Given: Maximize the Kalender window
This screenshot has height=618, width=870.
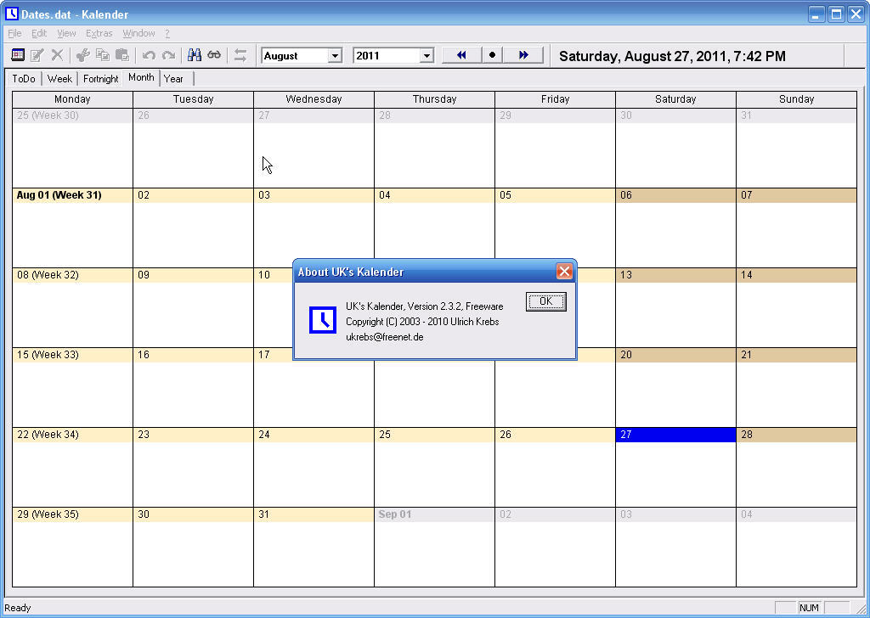Looking at the screenshot, I should point(836,14).
